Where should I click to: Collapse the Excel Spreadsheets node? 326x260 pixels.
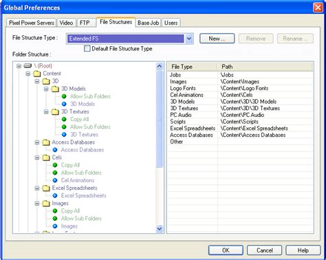pyautogui.click(x=37, y=188)
